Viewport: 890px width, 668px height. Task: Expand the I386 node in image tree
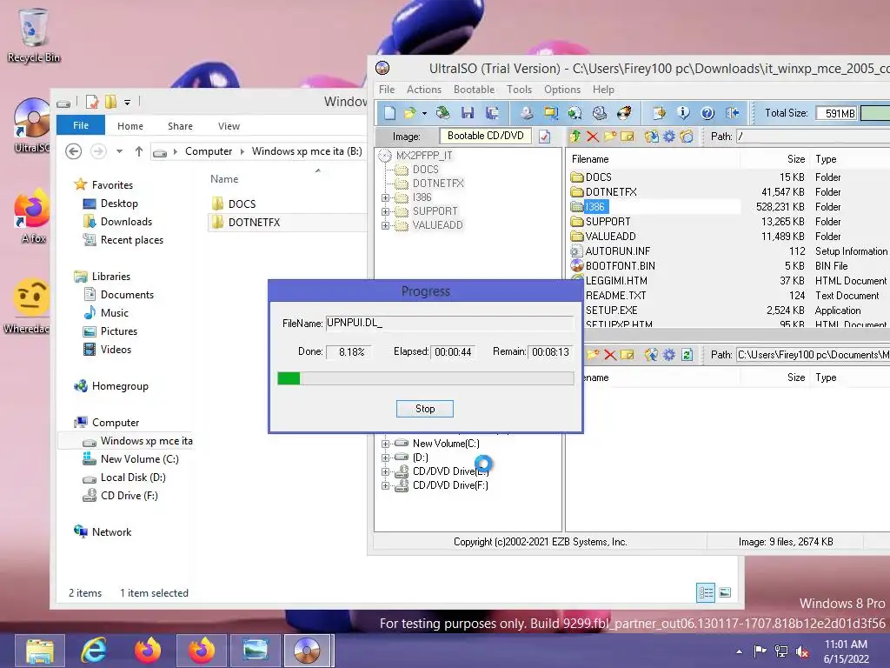coord(385,197)
